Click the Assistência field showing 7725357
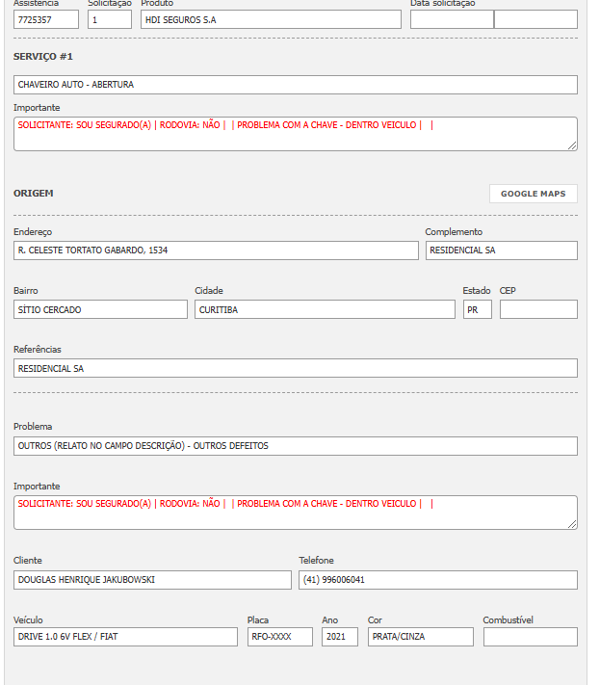Viewport: 600px width, 685px height. [46, 19]
